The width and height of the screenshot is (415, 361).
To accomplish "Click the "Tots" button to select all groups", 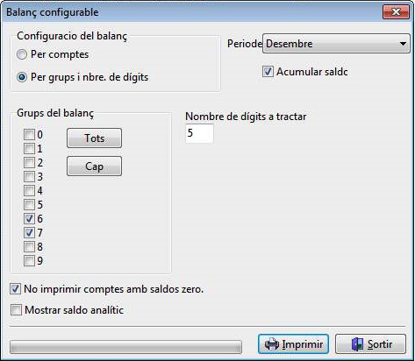I will 94,138.
